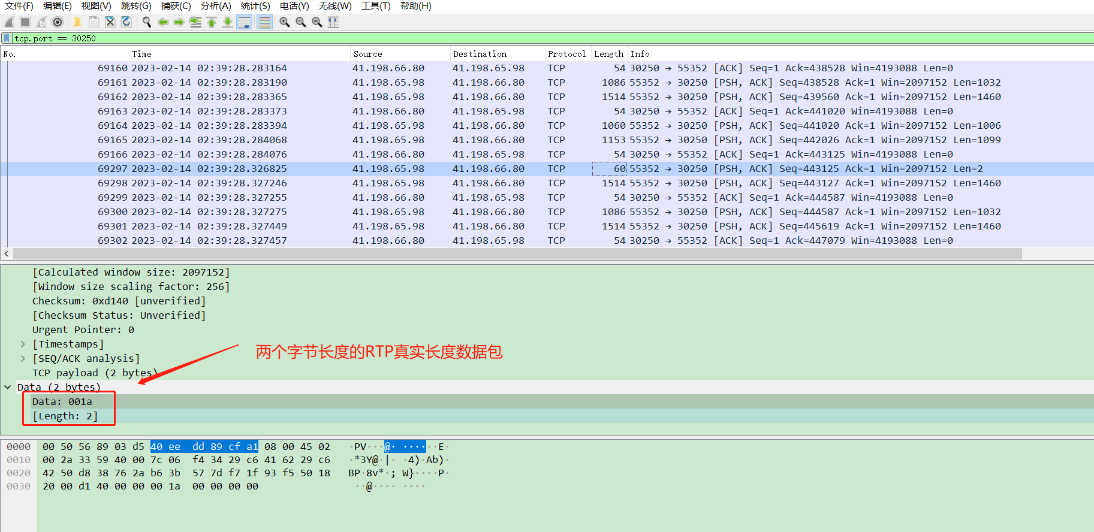Click the start capture shark fin icon
This screenshot has height=532, width=1094.
9,22
